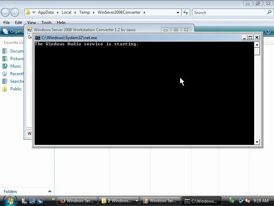This screenshot has height=206, width=274.
Task: Click the Explorer help question mark icon
Action: tap(268, 31)
